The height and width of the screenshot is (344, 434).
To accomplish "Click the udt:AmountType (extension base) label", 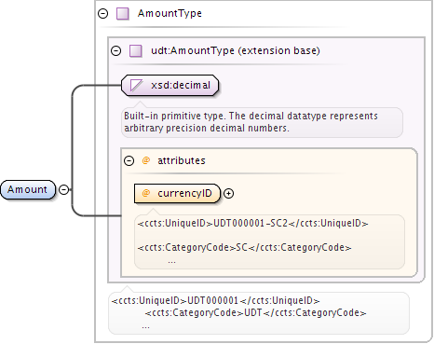I will (x=236, y=50).
